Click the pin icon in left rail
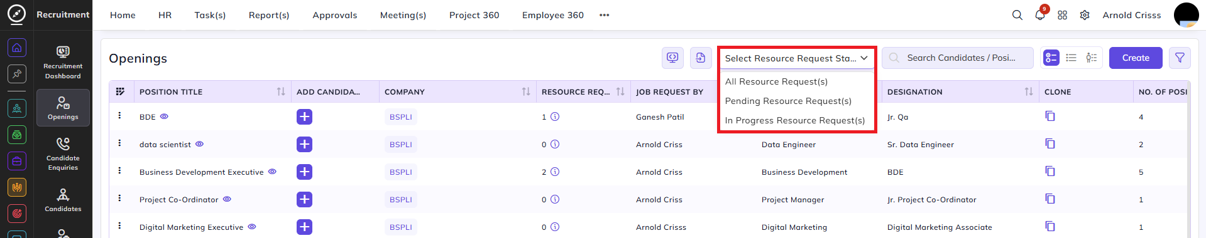The image size is (1206, 238). [17, 74]
